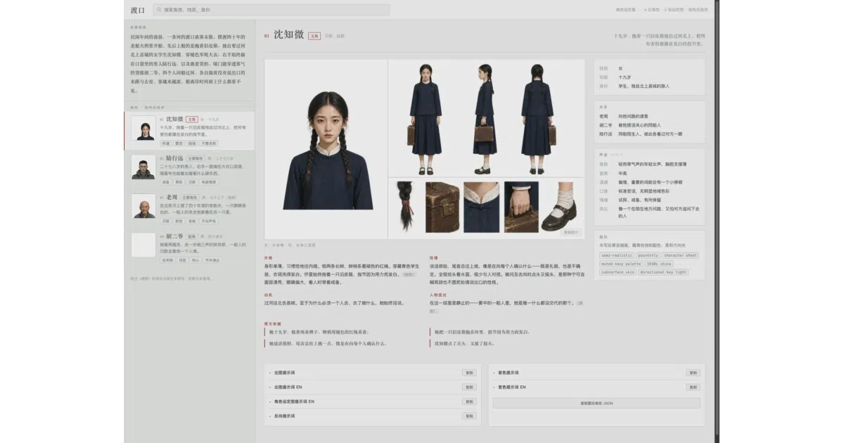
Task: Click the 外貌 section heading
Action: pos(268,258)
